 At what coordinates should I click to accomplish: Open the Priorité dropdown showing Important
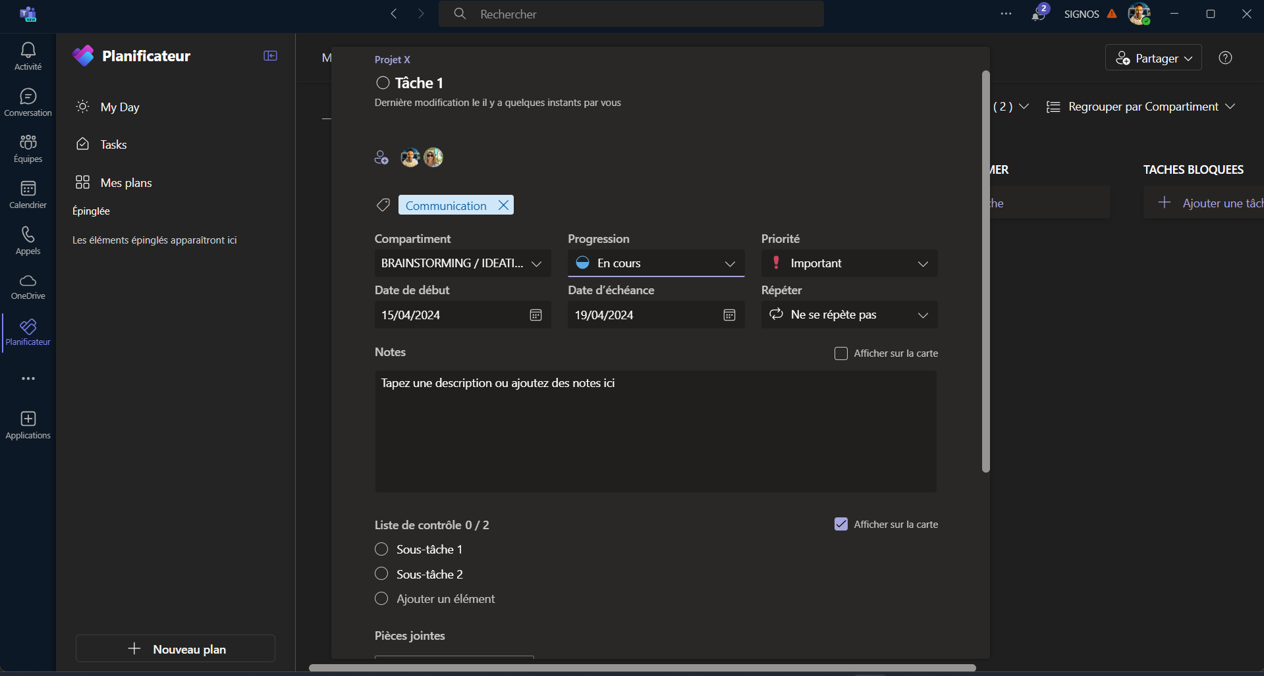[849, 263]
